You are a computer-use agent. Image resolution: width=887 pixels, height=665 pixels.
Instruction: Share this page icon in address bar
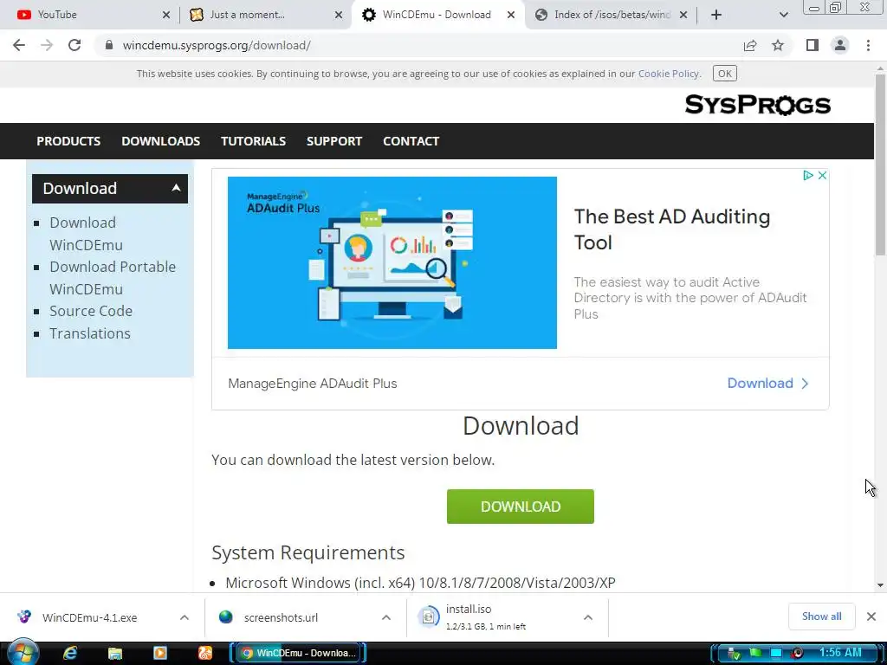coord(750,45)
